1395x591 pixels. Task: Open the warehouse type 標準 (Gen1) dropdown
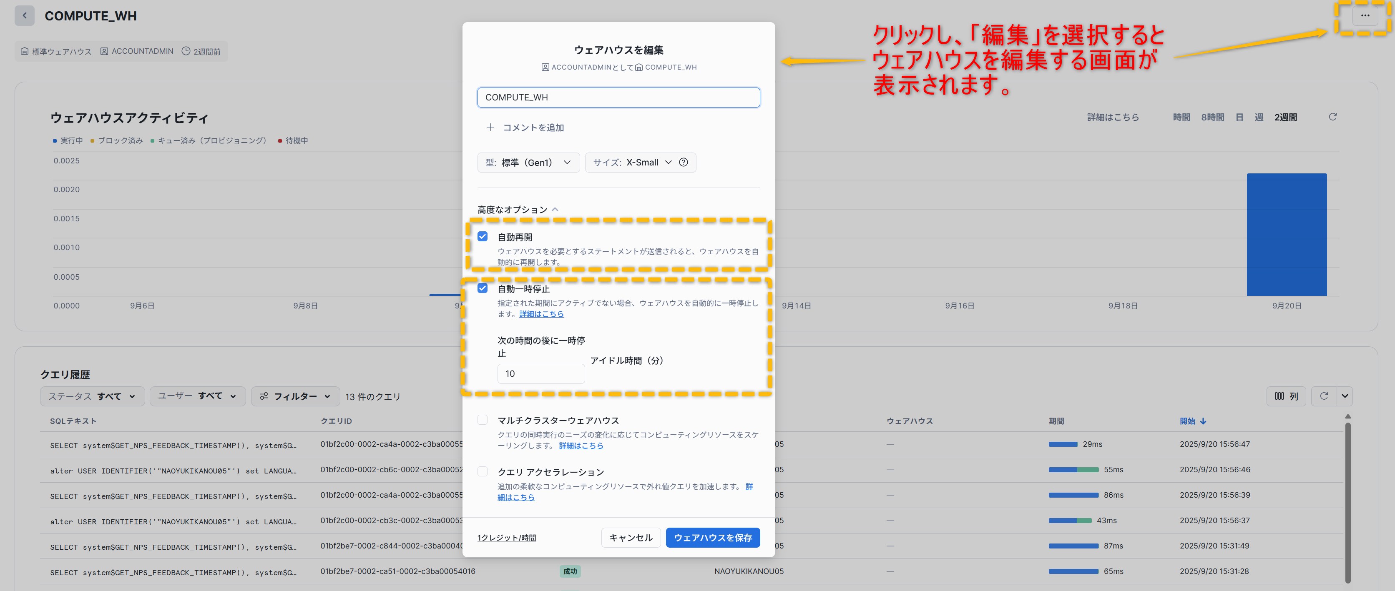[x=528, y=163]
